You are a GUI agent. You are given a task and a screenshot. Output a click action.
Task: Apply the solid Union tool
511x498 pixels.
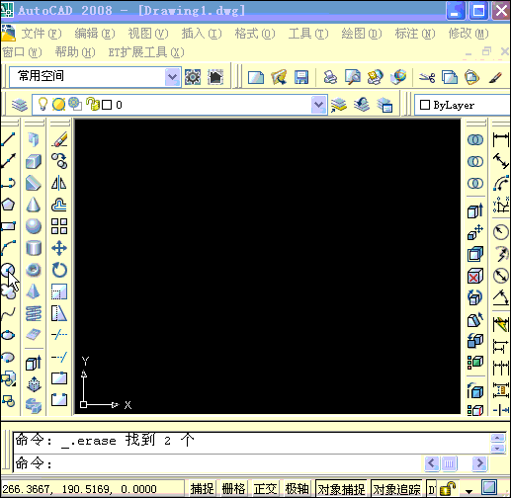point(475,139)
